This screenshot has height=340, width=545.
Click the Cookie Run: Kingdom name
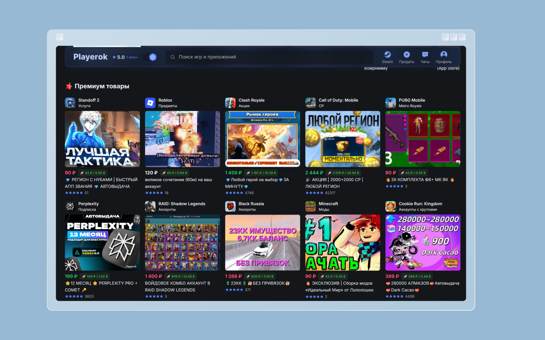click(421, 204)
